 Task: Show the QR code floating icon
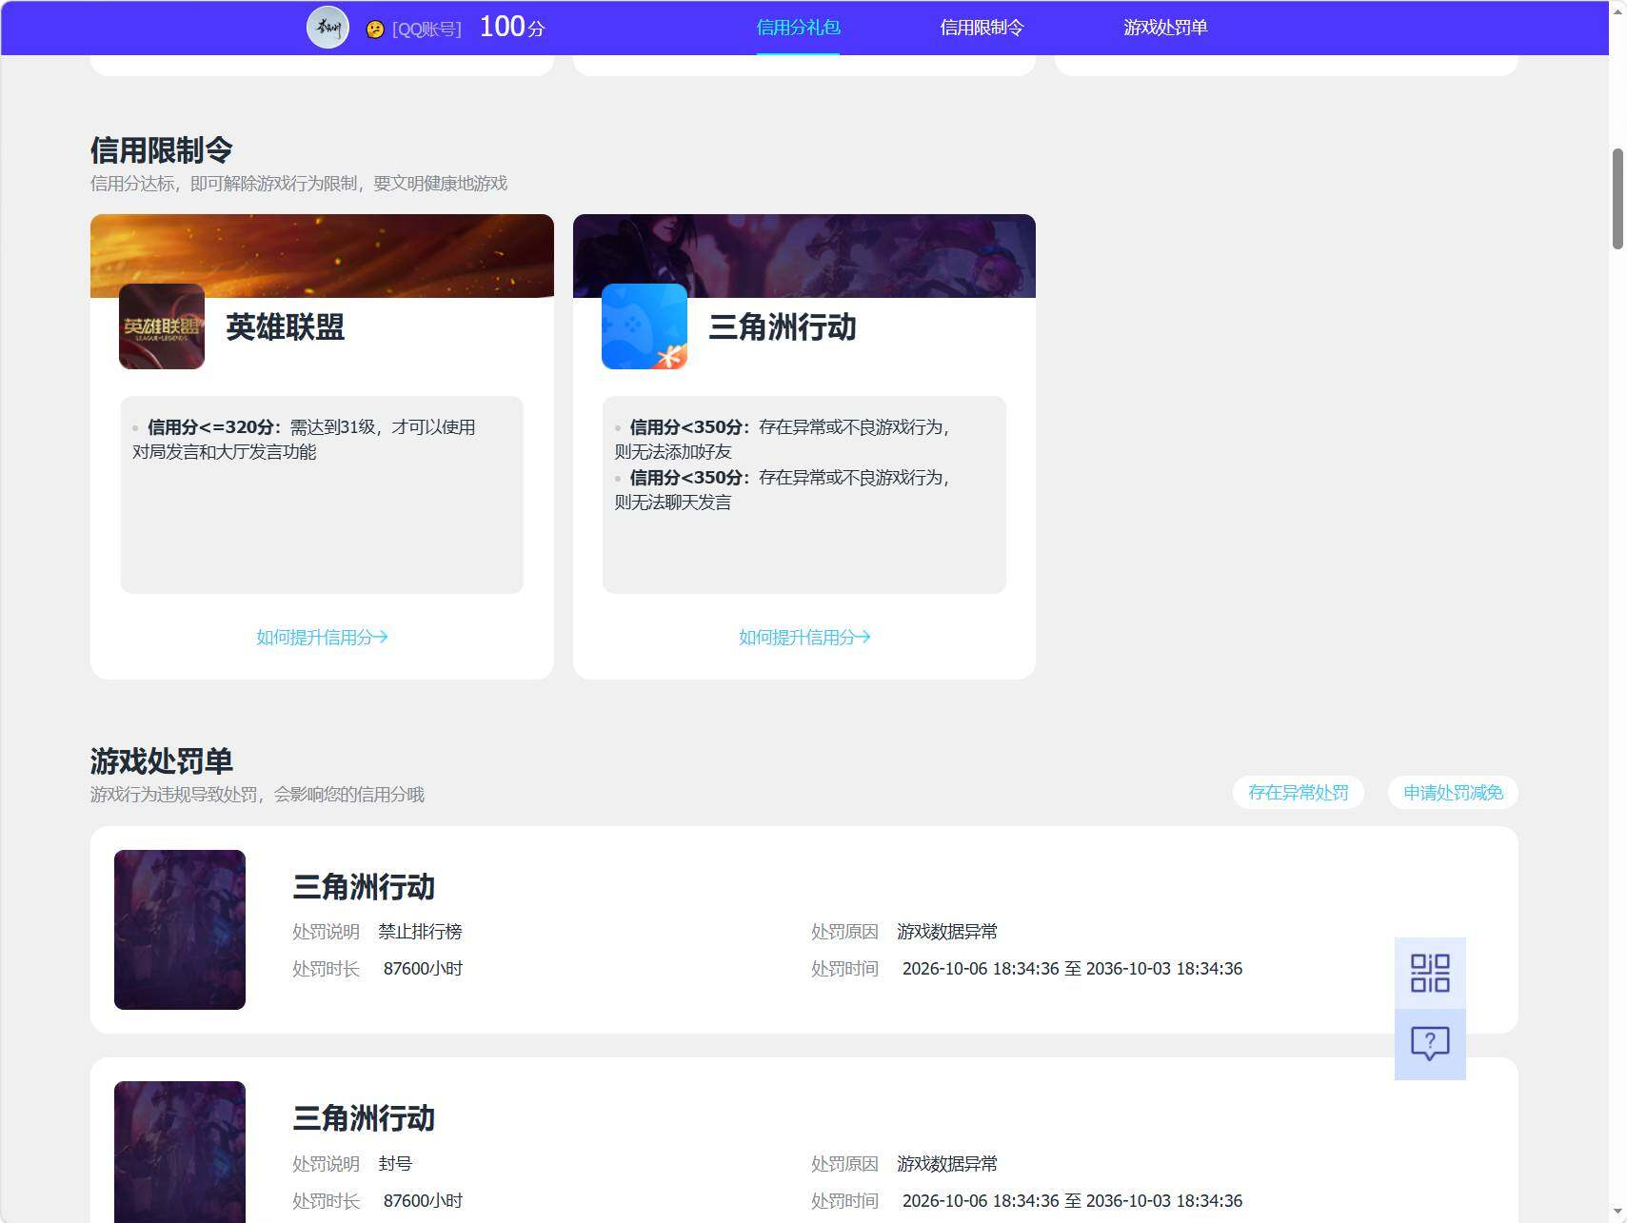pos(1430,974)
